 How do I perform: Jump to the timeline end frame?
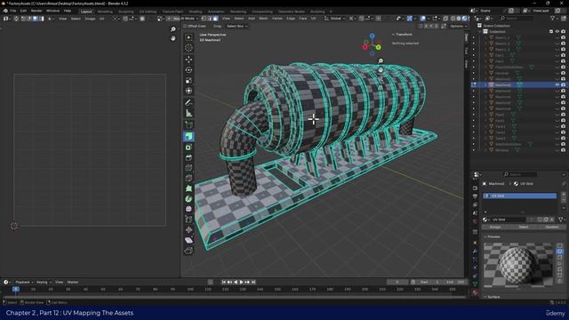click(253, 282)
